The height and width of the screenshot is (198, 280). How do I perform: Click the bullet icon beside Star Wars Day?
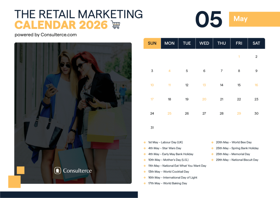[x=145, y=148]
